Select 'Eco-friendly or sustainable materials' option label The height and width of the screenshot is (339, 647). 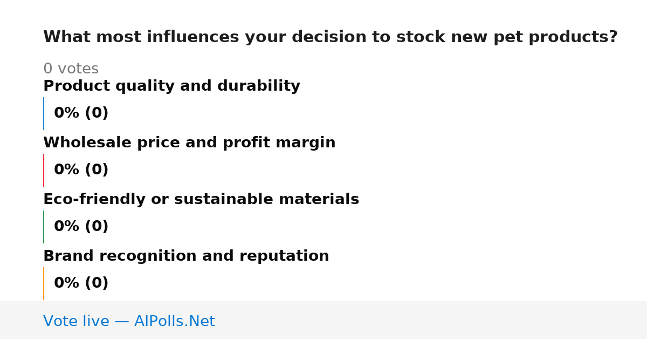(x=201, y=200)
